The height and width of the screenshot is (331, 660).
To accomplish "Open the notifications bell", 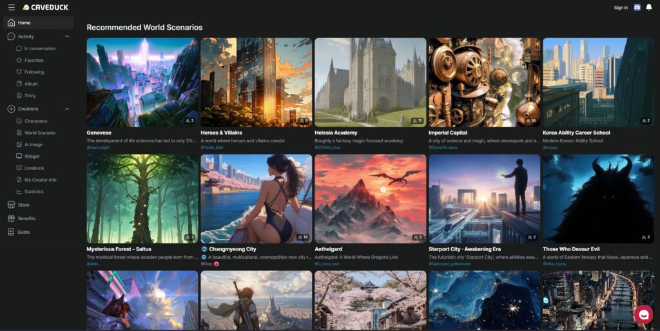I will 648,7.
